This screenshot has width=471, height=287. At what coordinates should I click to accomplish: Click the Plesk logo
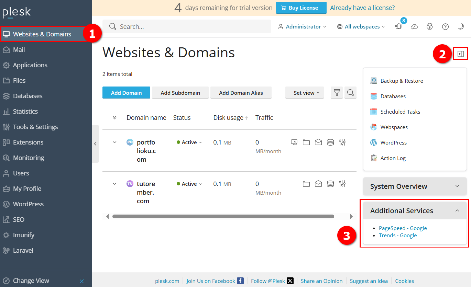click(x=17, y=13)
